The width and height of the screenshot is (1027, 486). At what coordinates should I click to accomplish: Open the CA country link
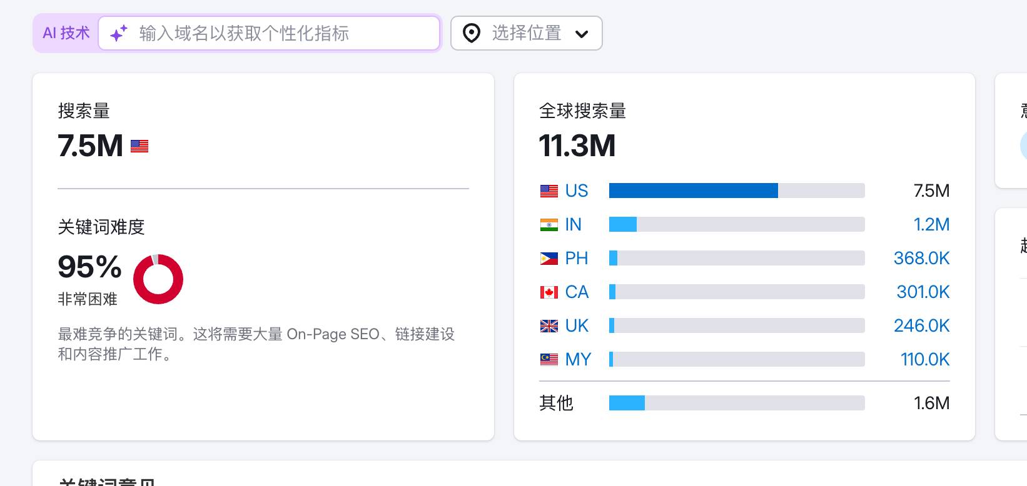tap(577, 292)
